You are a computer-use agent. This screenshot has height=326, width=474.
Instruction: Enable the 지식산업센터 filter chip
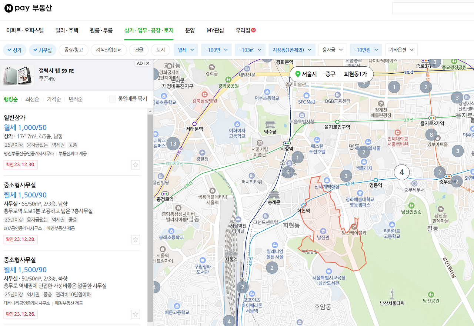(109, 50)
